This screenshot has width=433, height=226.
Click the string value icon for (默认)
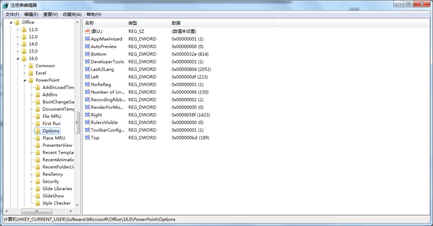(87, 31)
